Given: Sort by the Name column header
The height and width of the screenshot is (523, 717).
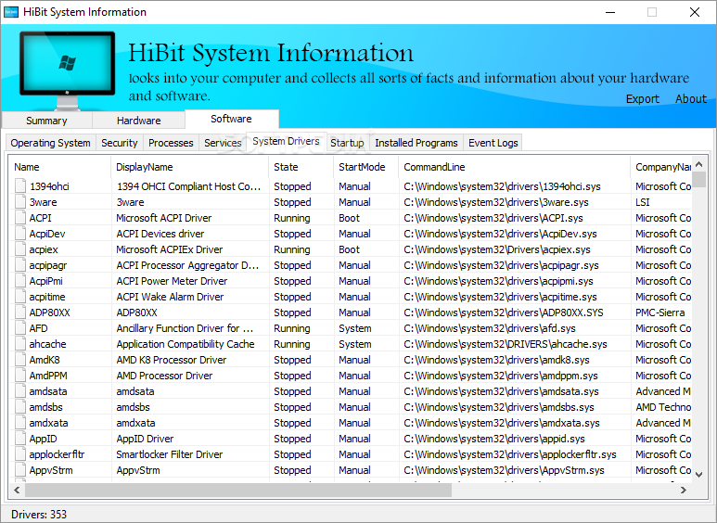Looking at the screenshot, I should click(x=60, y=167).
